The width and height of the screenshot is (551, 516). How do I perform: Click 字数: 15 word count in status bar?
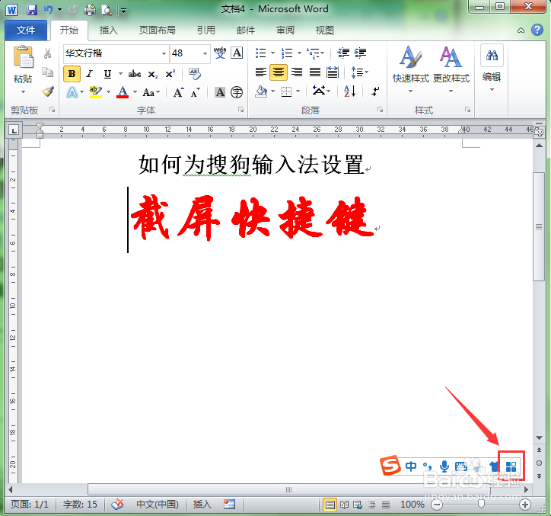pos(80,505)
